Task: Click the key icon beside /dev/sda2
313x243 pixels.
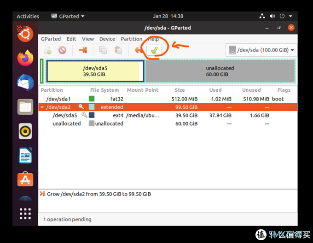Action: coord(81,107)
